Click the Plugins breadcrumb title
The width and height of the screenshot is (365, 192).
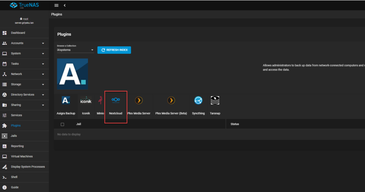(57, 15)
